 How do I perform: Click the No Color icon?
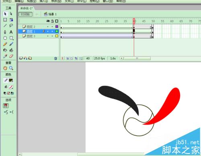click(x=8, y=93)
